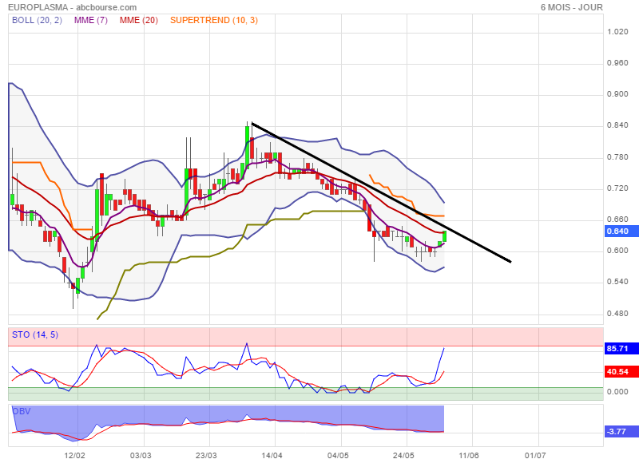Screen dimensions: 639x463
Task: Select the MME (20) legend label
Action: point(138,20)
